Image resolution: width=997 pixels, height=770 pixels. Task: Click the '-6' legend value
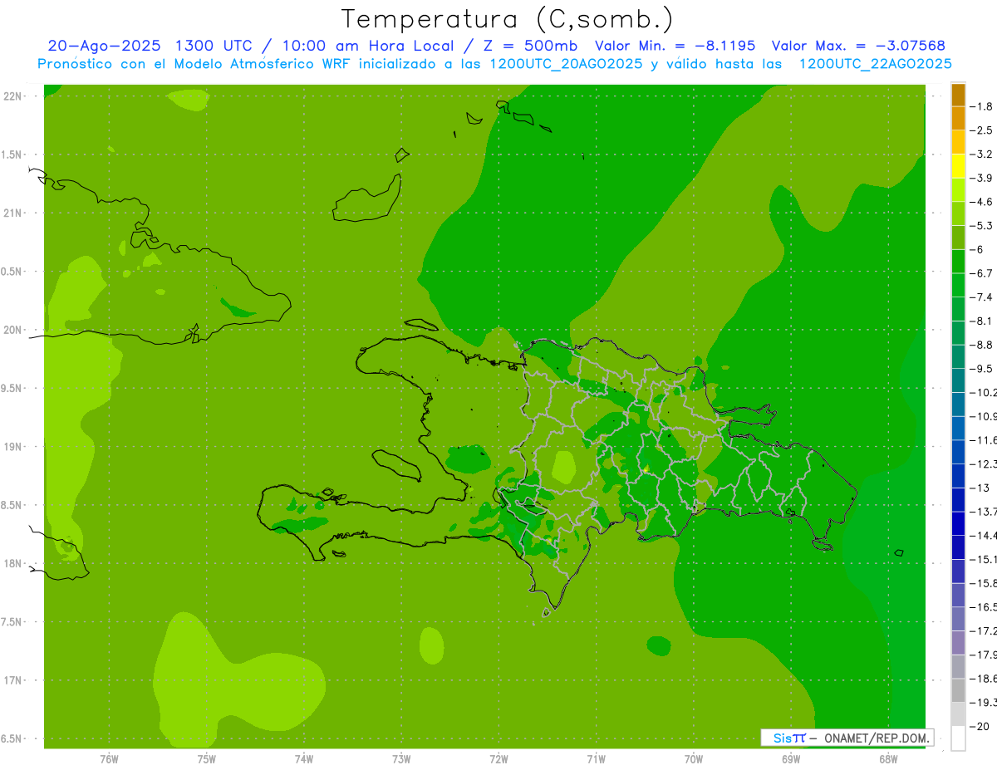977,249
